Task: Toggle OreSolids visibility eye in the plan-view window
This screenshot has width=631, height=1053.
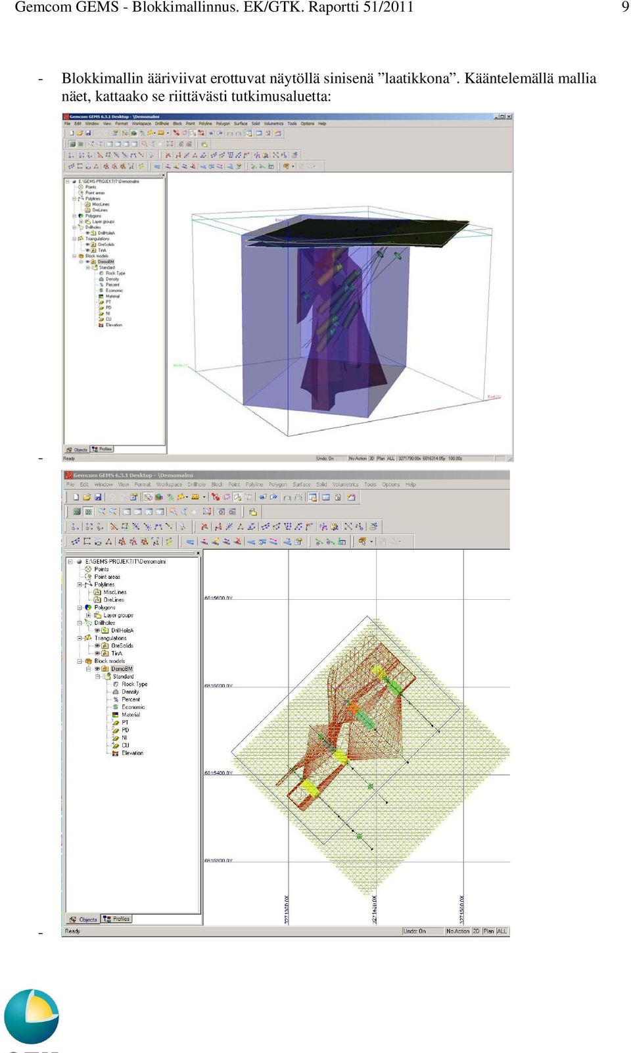Action: tap(97, 646)
